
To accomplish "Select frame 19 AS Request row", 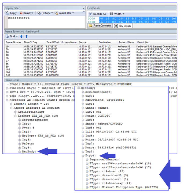I will click(x=91, y=47).
